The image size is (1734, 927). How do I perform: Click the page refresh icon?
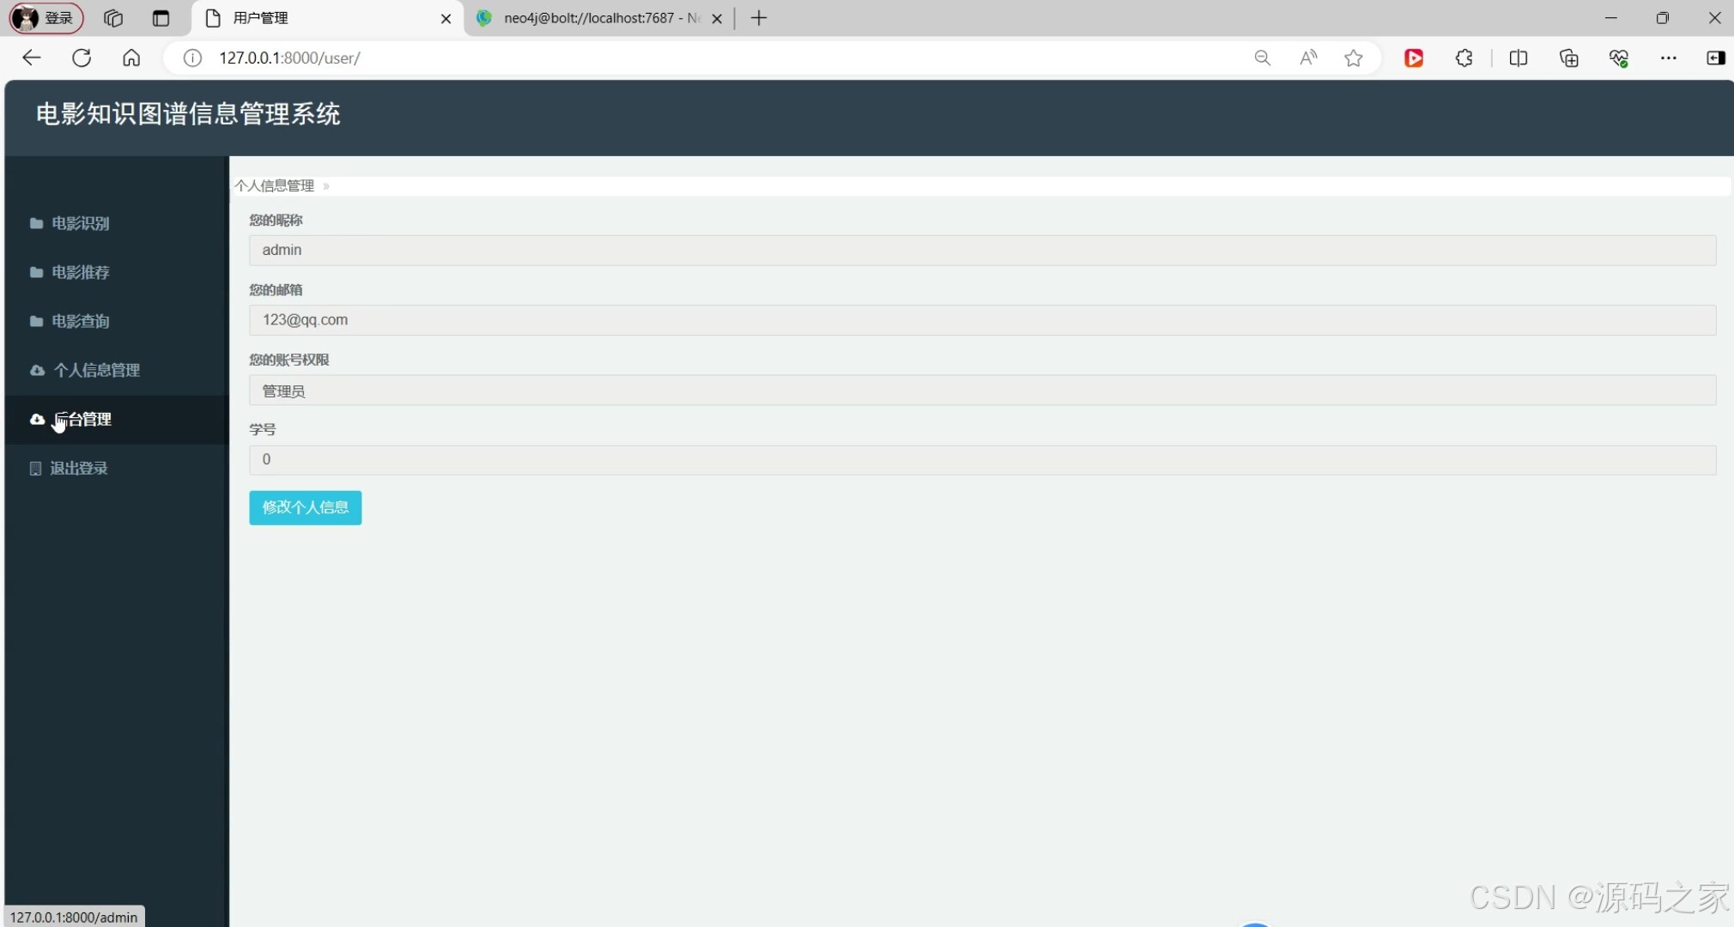(x=82, y=58)
